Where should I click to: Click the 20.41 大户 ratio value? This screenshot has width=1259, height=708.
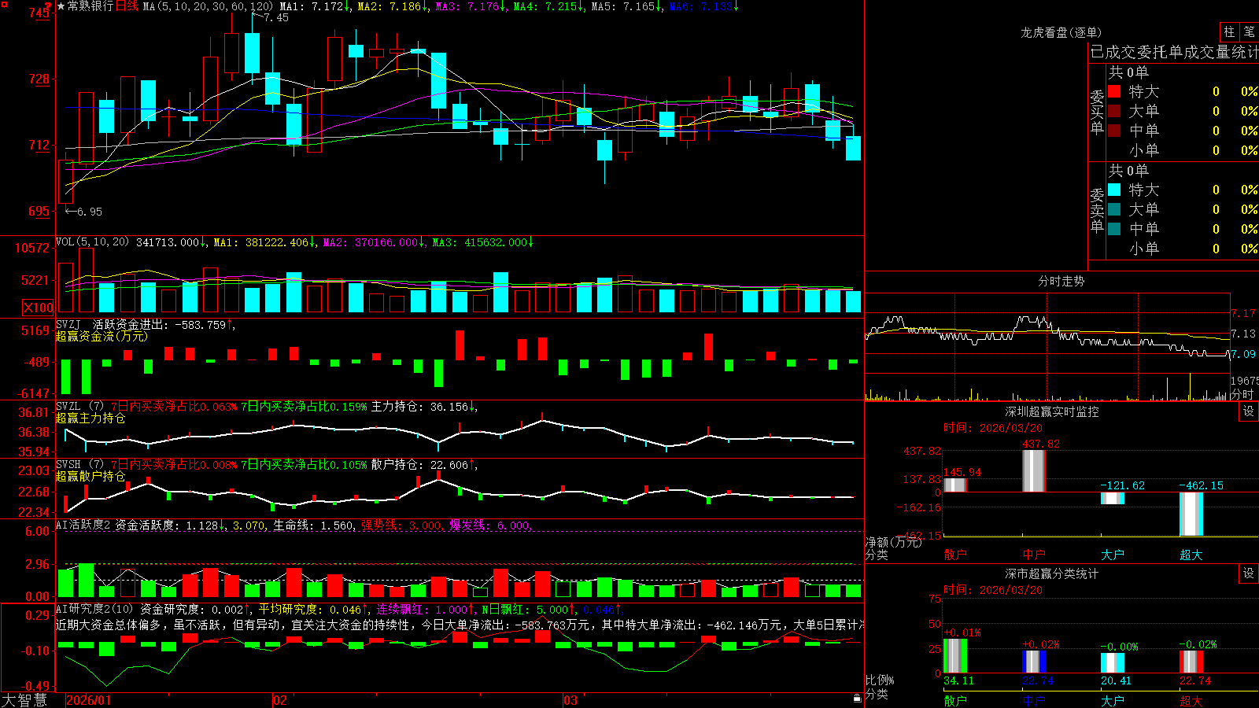pyautogui.click(x=1116, y=680)
